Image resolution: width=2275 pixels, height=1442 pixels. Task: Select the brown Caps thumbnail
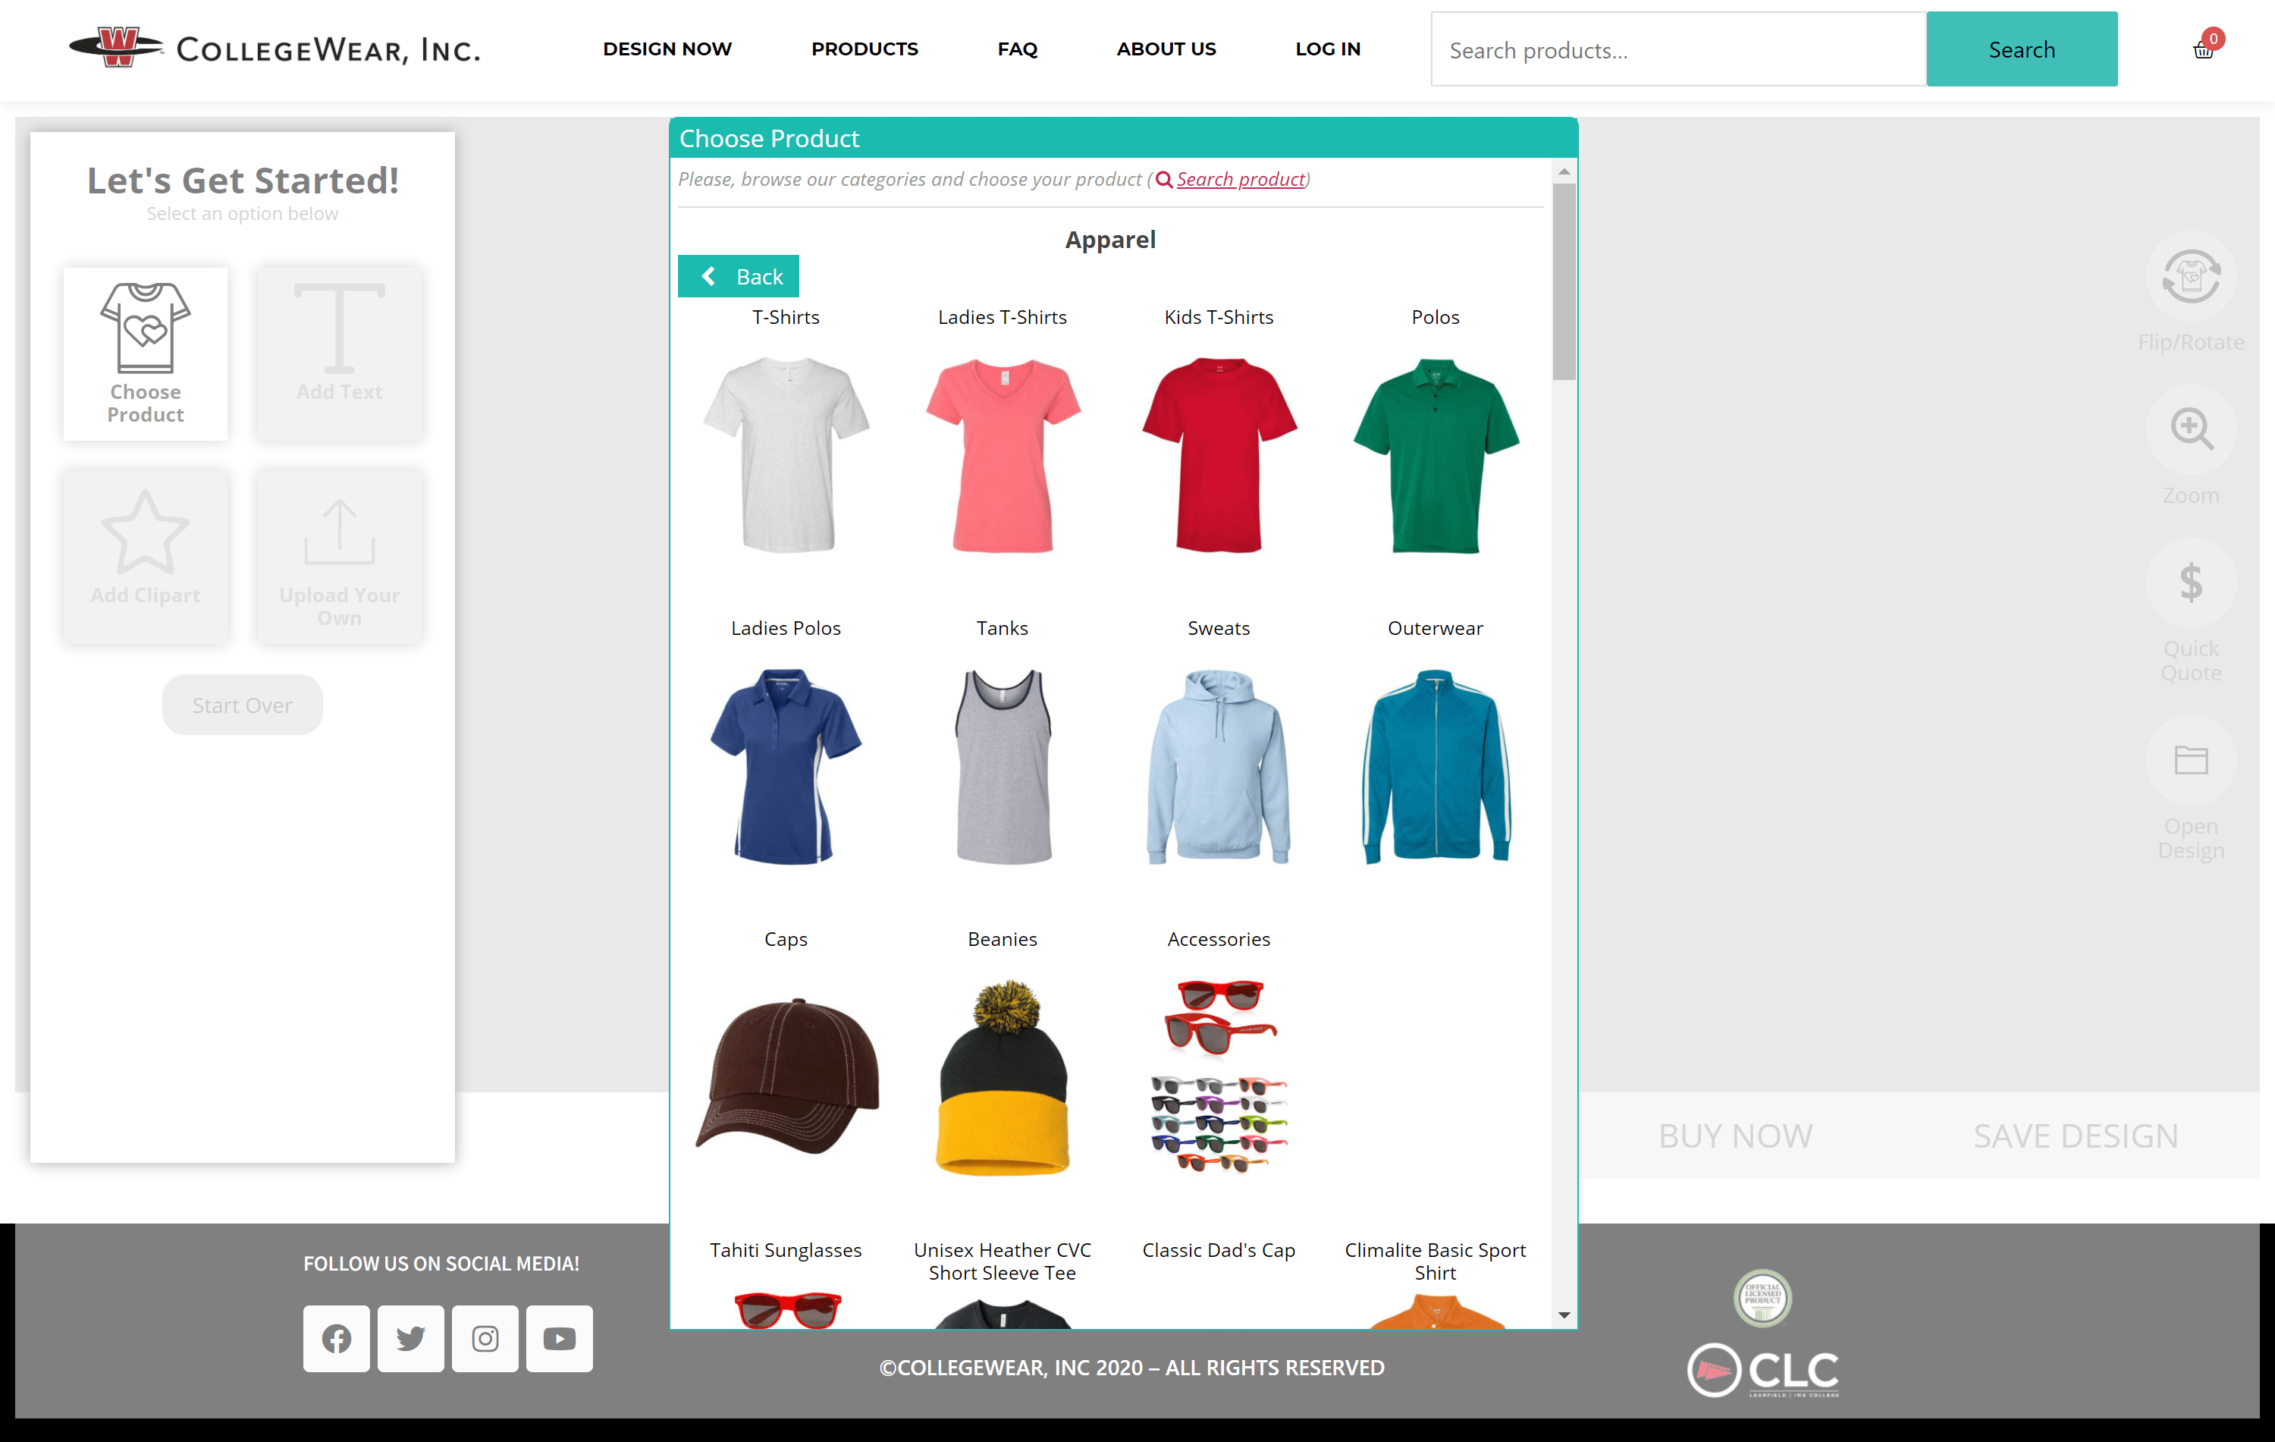pos(786,1076)
